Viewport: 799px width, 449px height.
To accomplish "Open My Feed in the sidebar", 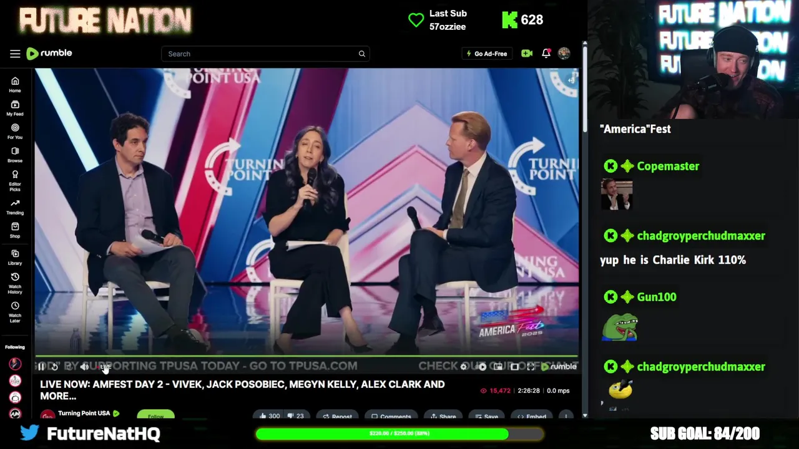I will point(15,109).
